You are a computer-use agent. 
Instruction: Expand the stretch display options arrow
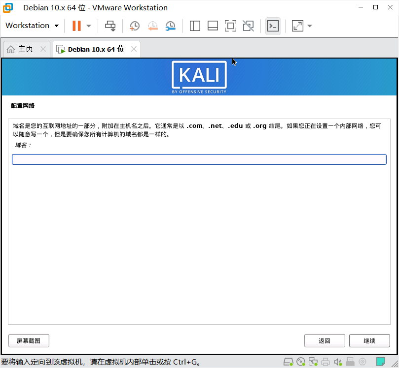coord(310,26)
